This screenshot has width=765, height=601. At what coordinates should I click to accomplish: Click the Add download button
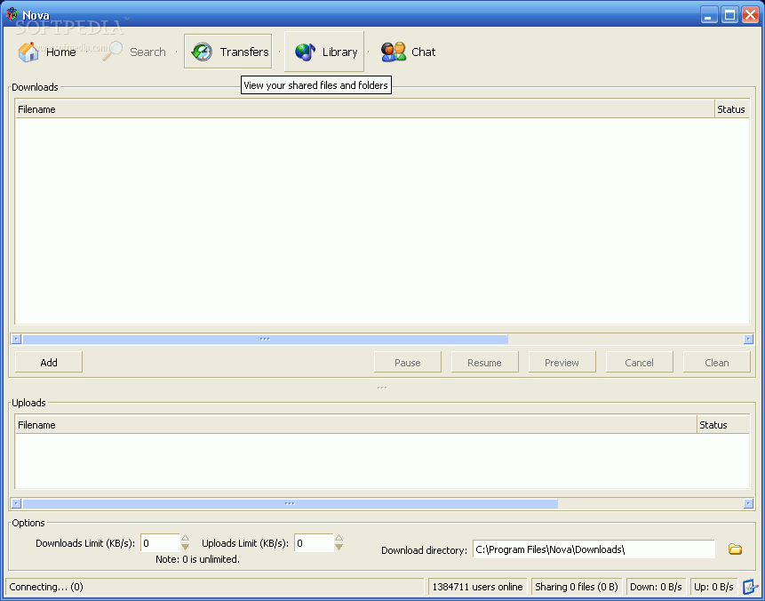tap(49, 362)
